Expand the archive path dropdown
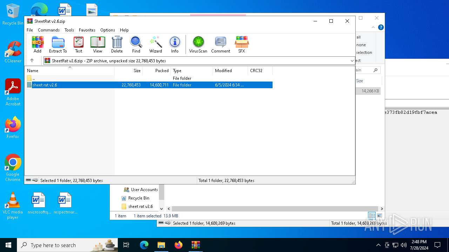Viewport: 449px width, 252px height. (352, 61)
